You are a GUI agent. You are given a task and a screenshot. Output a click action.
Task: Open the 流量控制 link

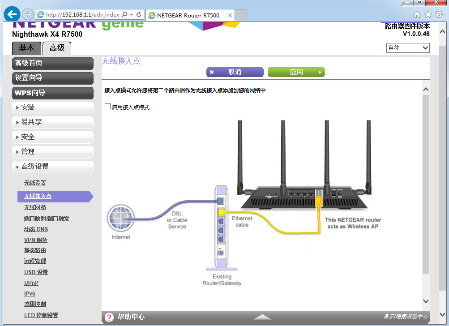(x=35, y=304)
